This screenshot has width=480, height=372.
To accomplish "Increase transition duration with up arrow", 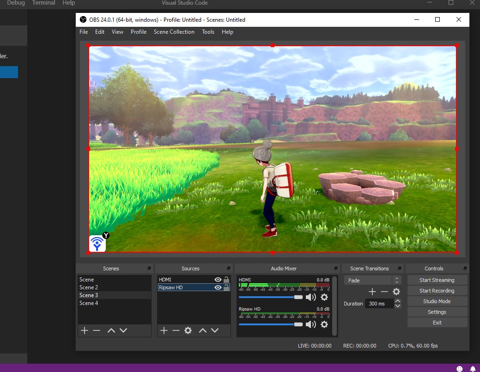I will pos(397,301).
